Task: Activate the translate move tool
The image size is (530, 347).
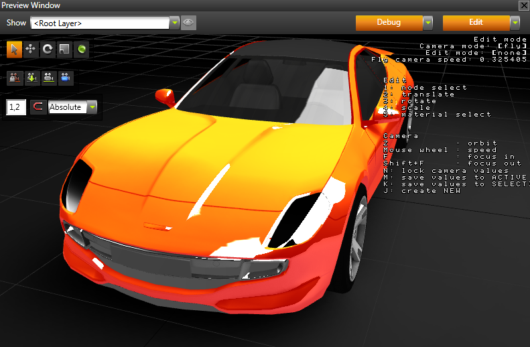Action: 31,49
